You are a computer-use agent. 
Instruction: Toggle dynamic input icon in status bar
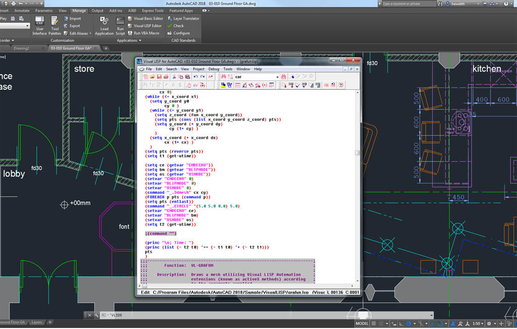[394, 324]
